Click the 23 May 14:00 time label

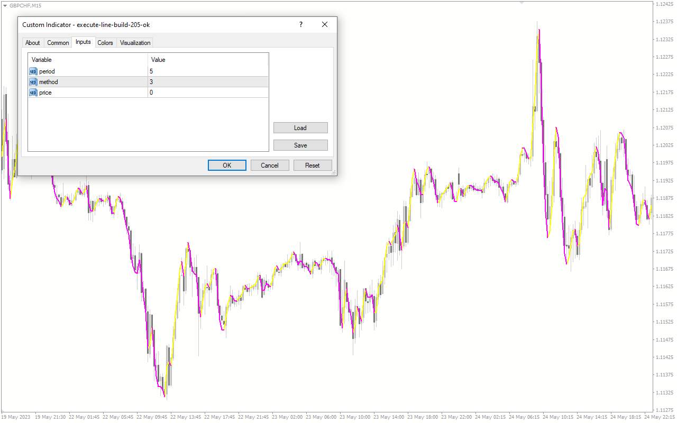(x=388, y=417)
